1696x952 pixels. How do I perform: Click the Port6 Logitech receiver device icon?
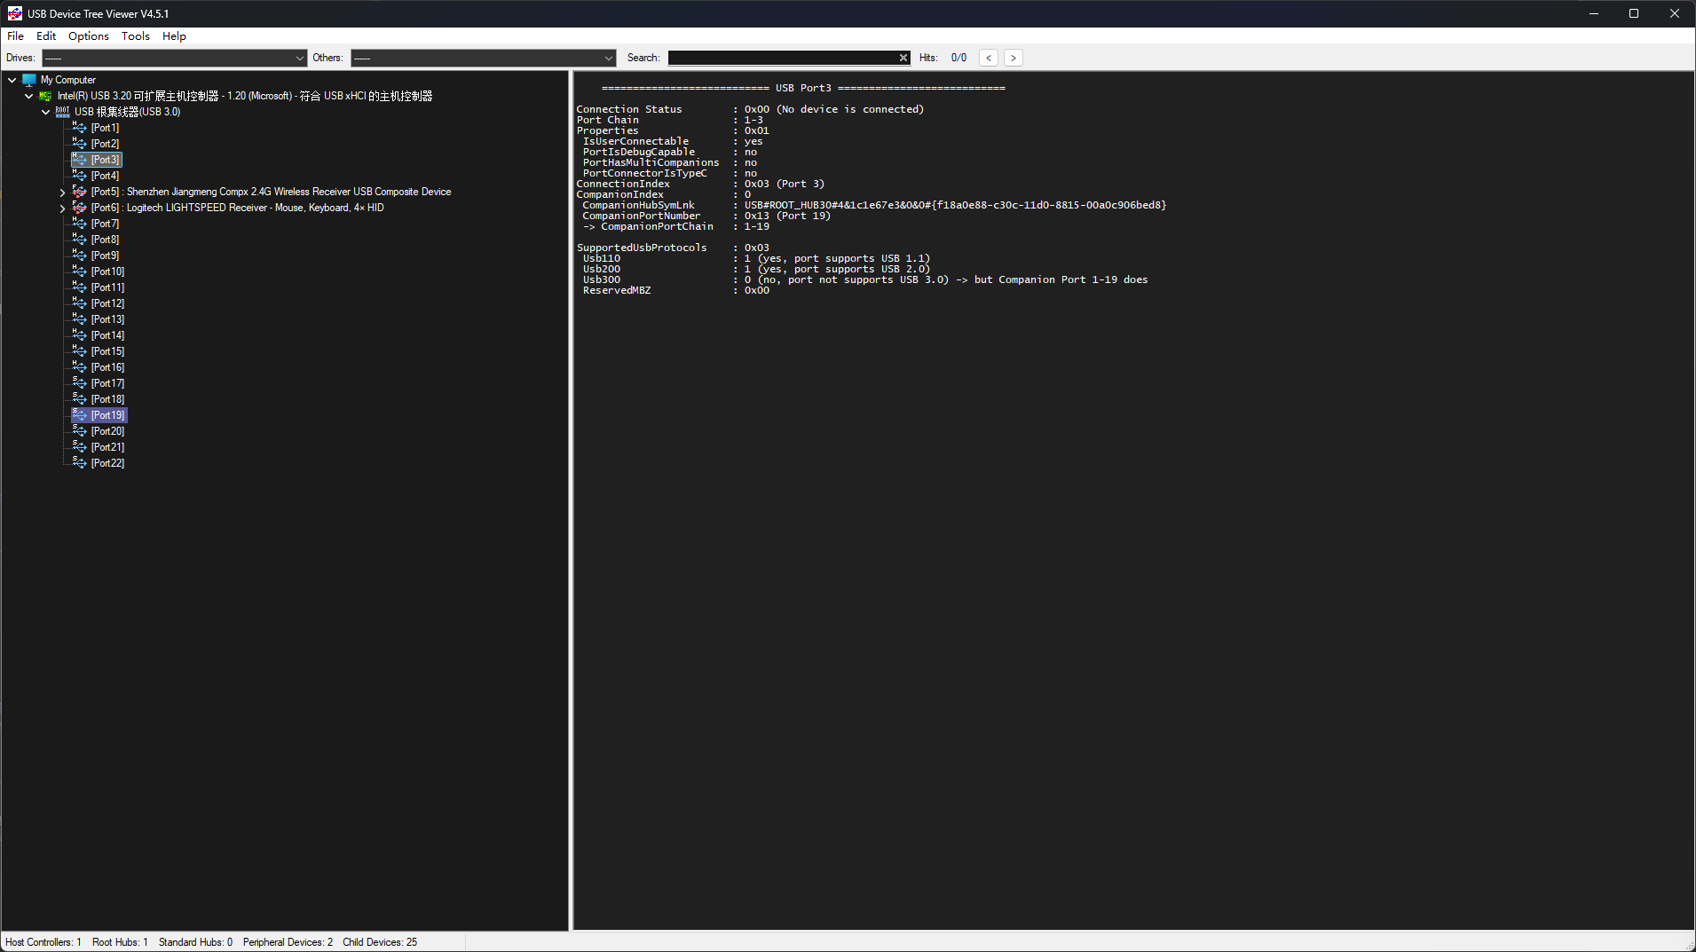tap(79, 208)
